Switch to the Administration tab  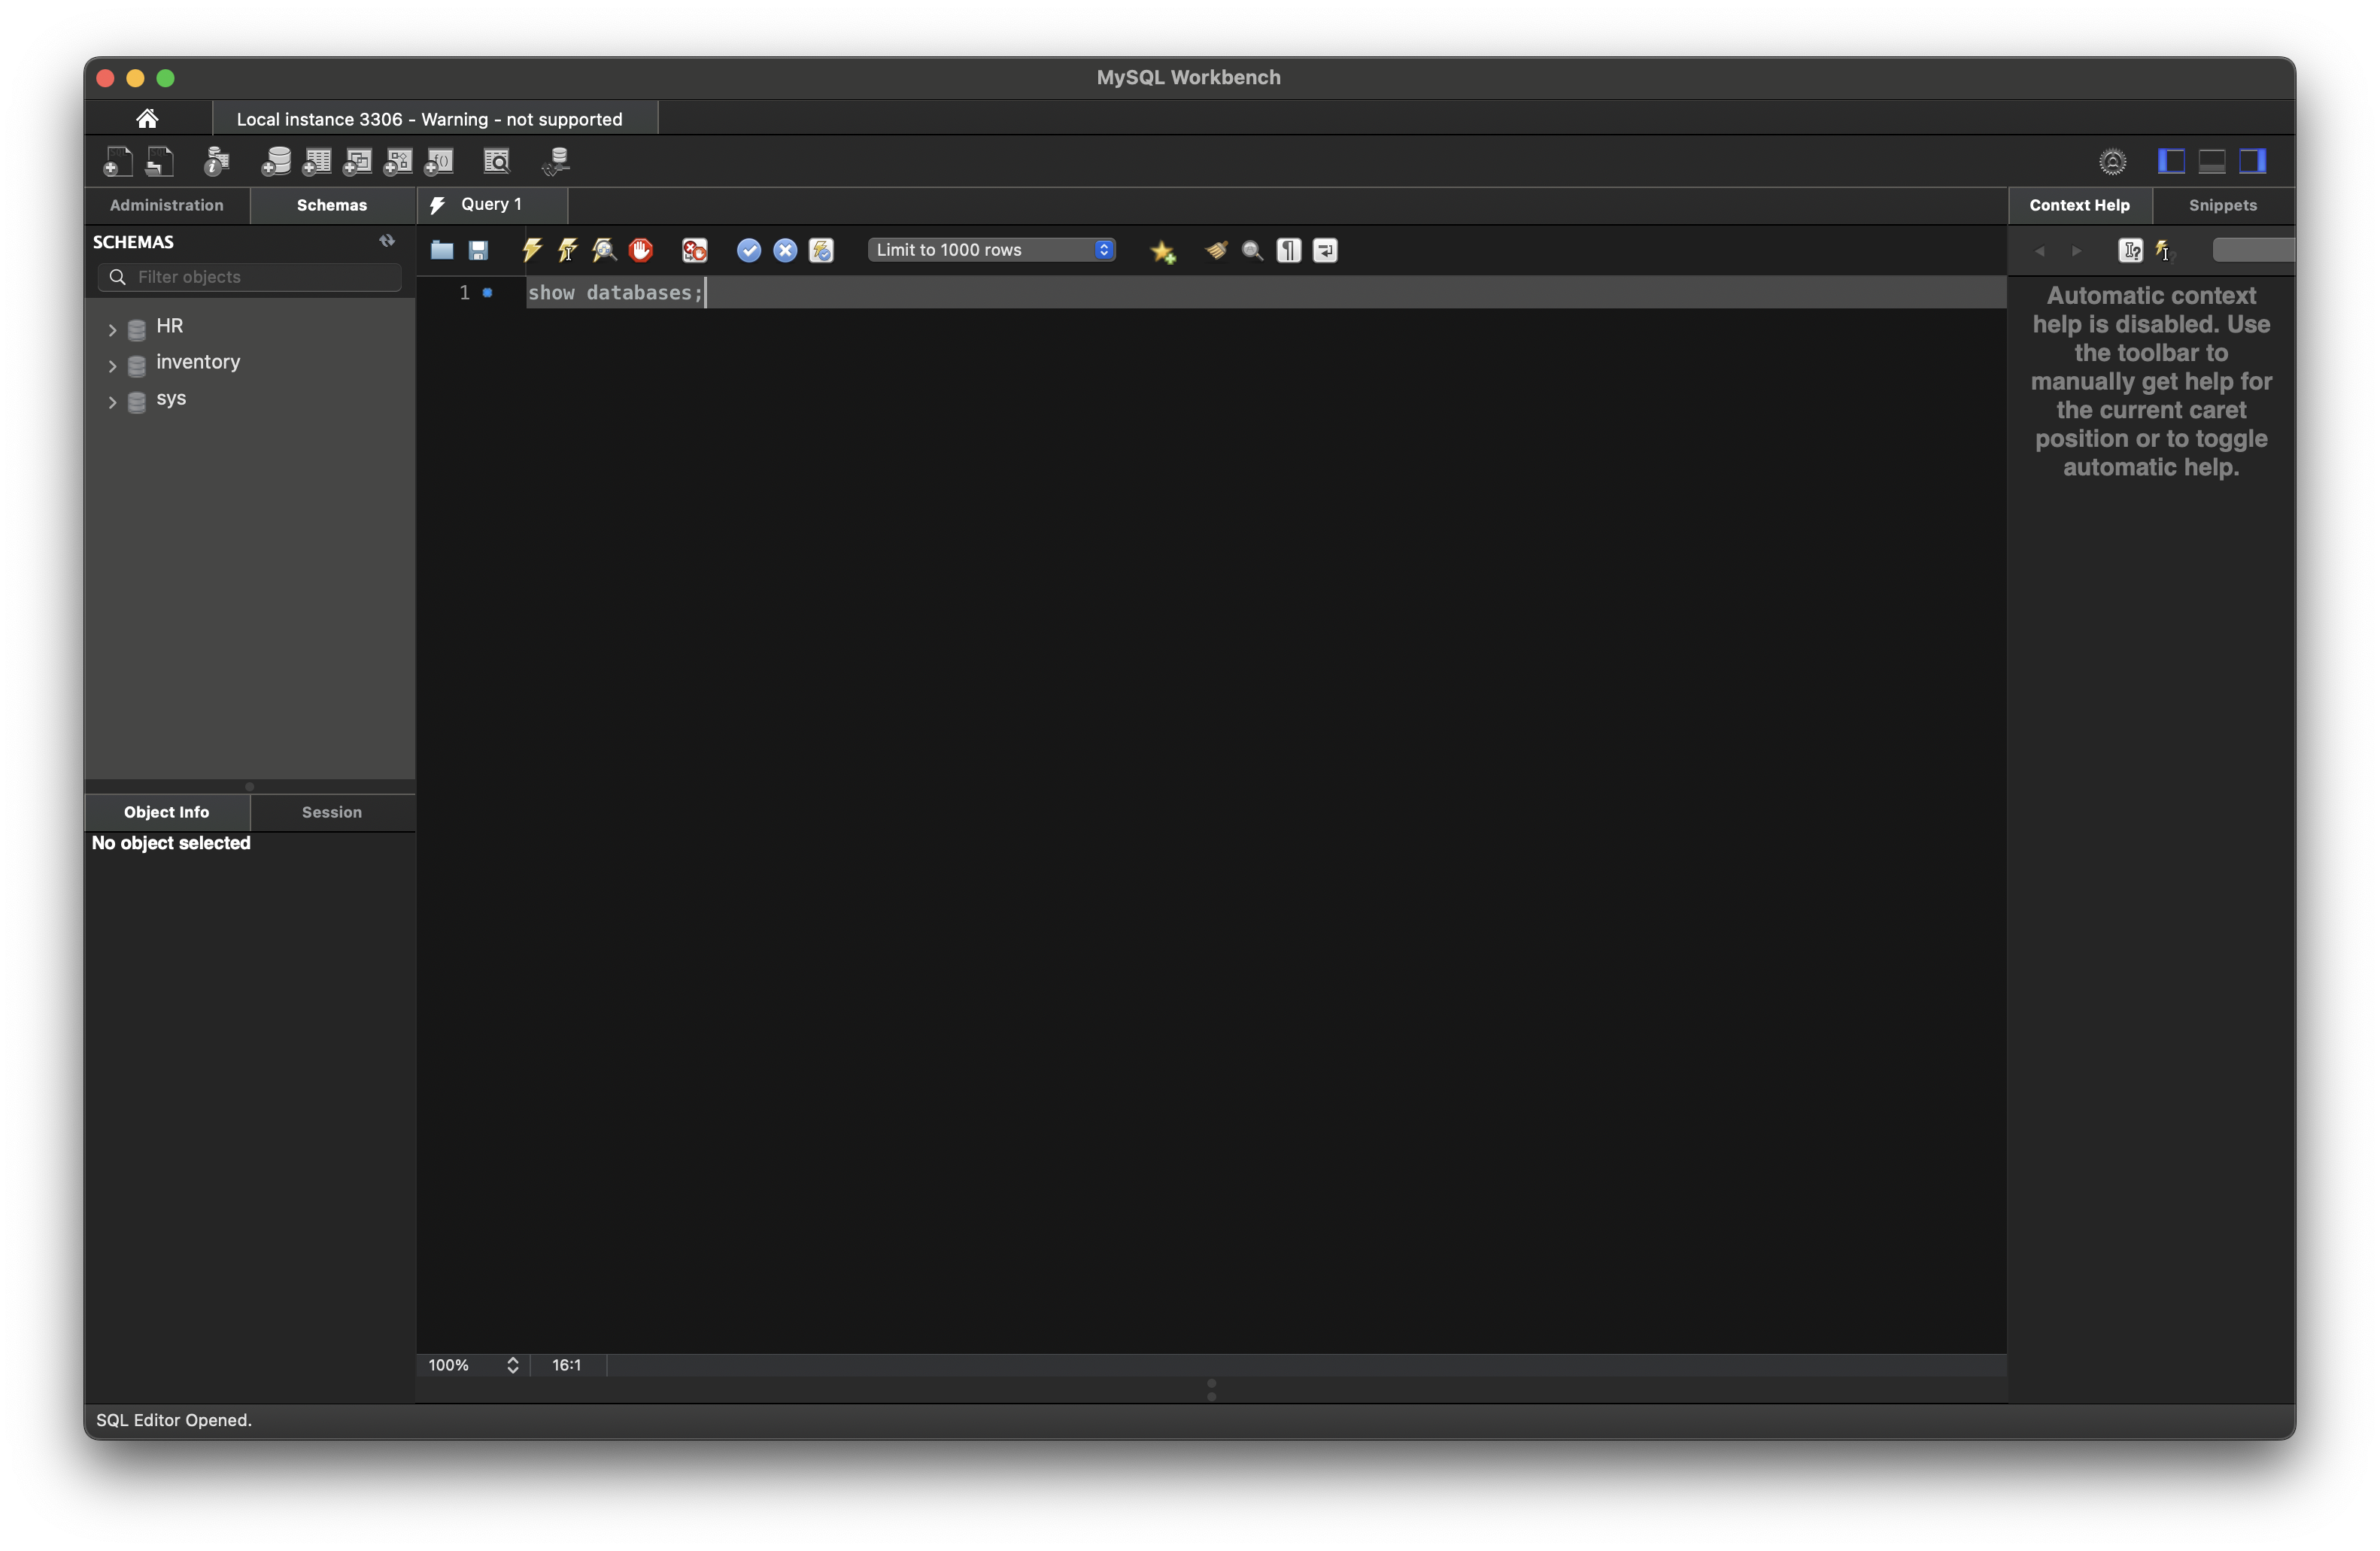tap(167, 205)
